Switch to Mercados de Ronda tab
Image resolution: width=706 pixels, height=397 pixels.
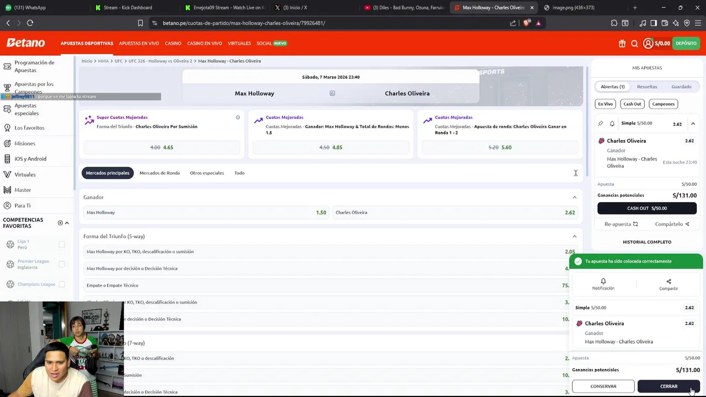pos(159,173)
